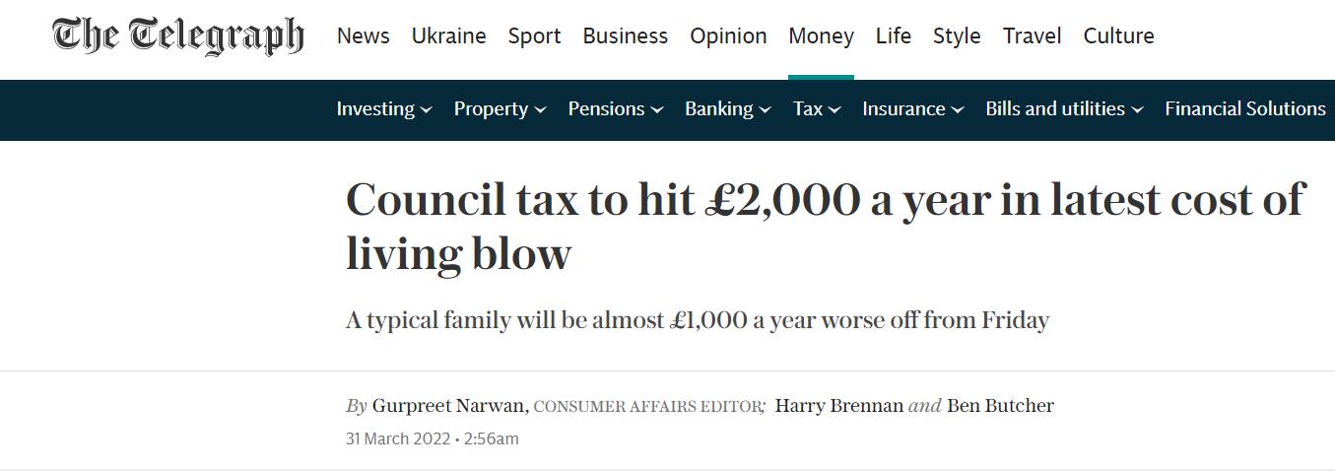Navigate to the Ukraine section
1335x471 pixels.
coord(448,36)
